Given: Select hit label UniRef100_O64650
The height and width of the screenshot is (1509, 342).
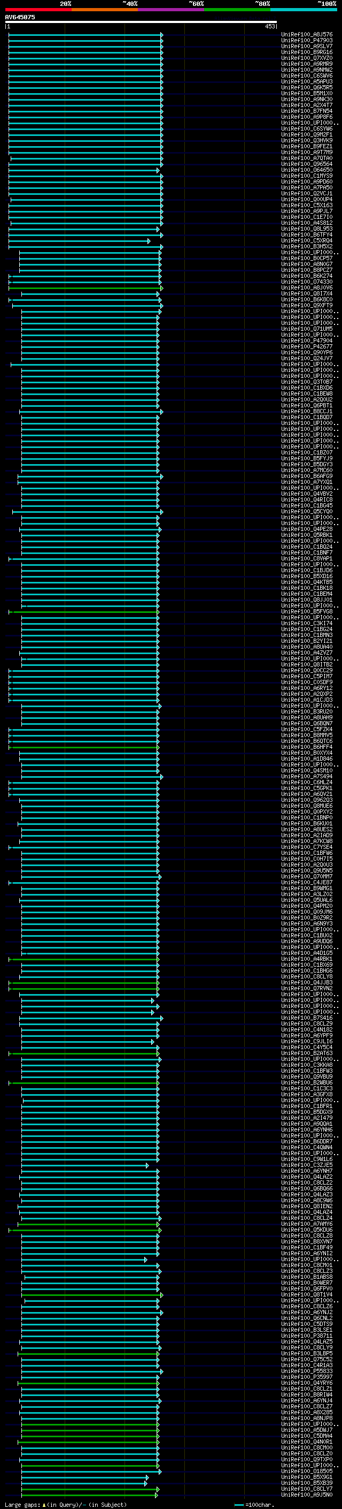Looking at the screenshot, I should click(307, 170).
